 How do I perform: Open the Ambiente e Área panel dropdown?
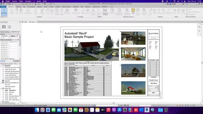(128, 17)
